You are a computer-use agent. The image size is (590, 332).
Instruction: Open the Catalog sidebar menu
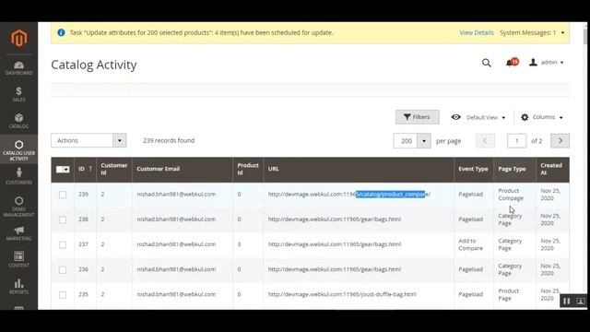[18, 121]
